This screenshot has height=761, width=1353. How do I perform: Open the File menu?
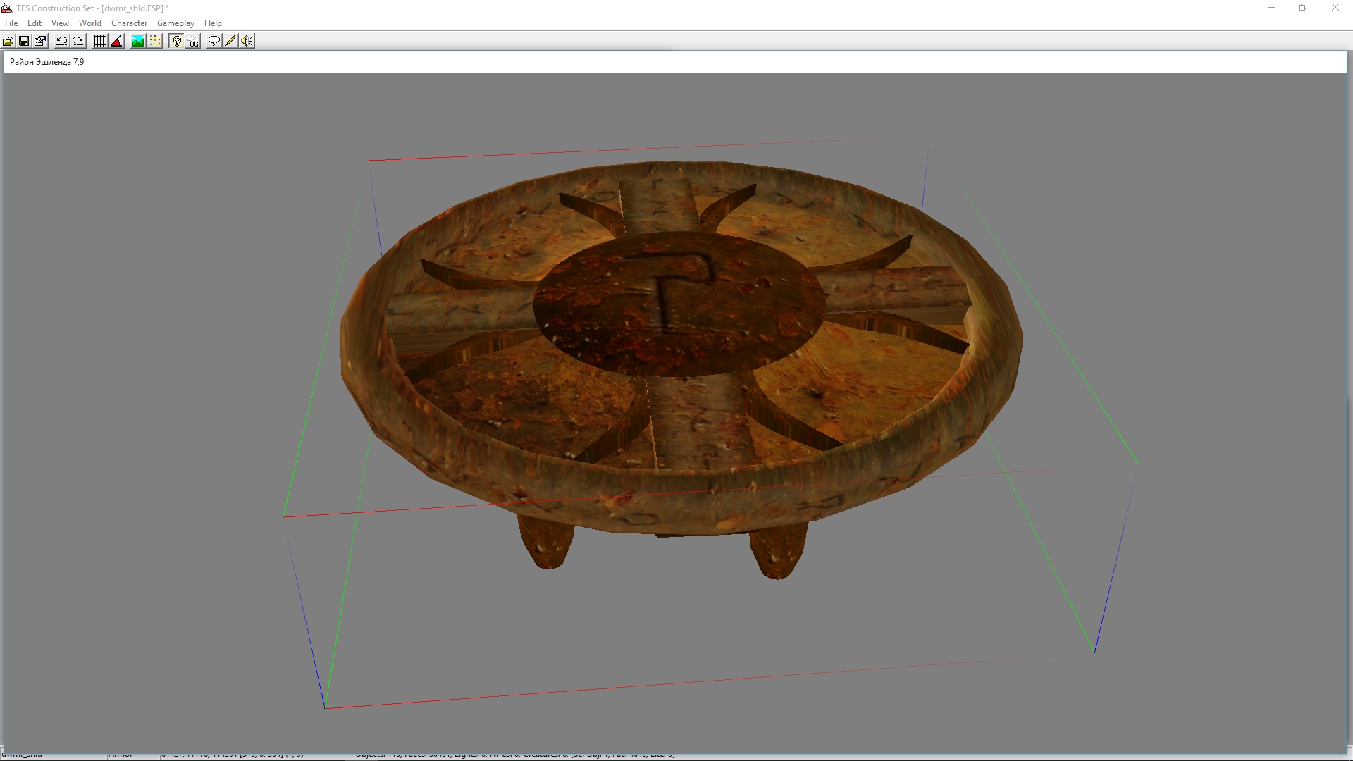[11, 23]
